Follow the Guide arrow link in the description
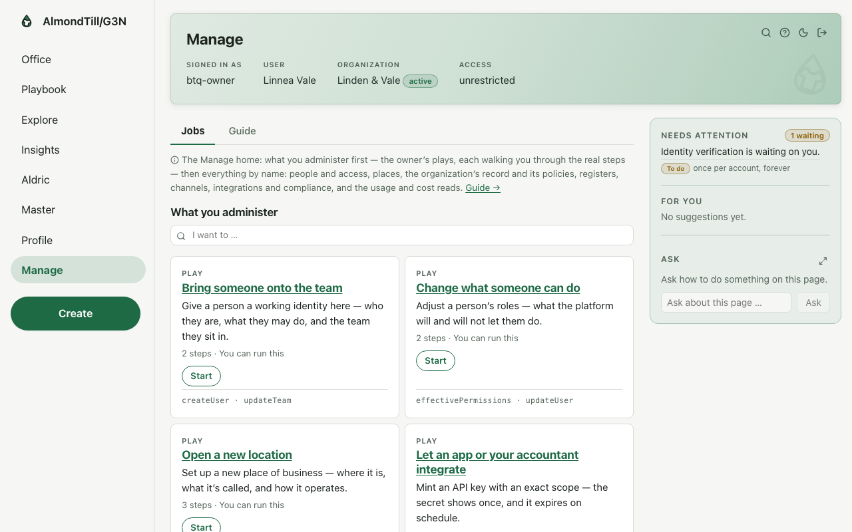The image size is (852, 532). (483, 188)
